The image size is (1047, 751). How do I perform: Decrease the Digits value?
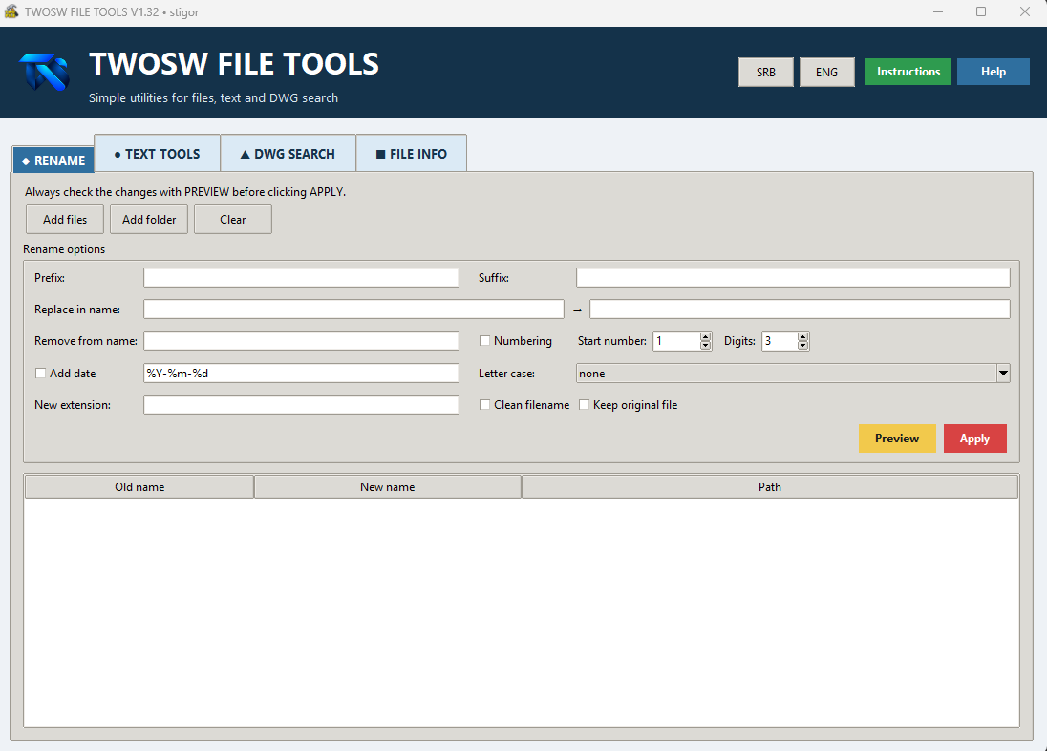(x=802, y=345)
